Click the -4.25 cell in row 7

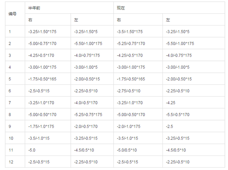tap(194, 103)
